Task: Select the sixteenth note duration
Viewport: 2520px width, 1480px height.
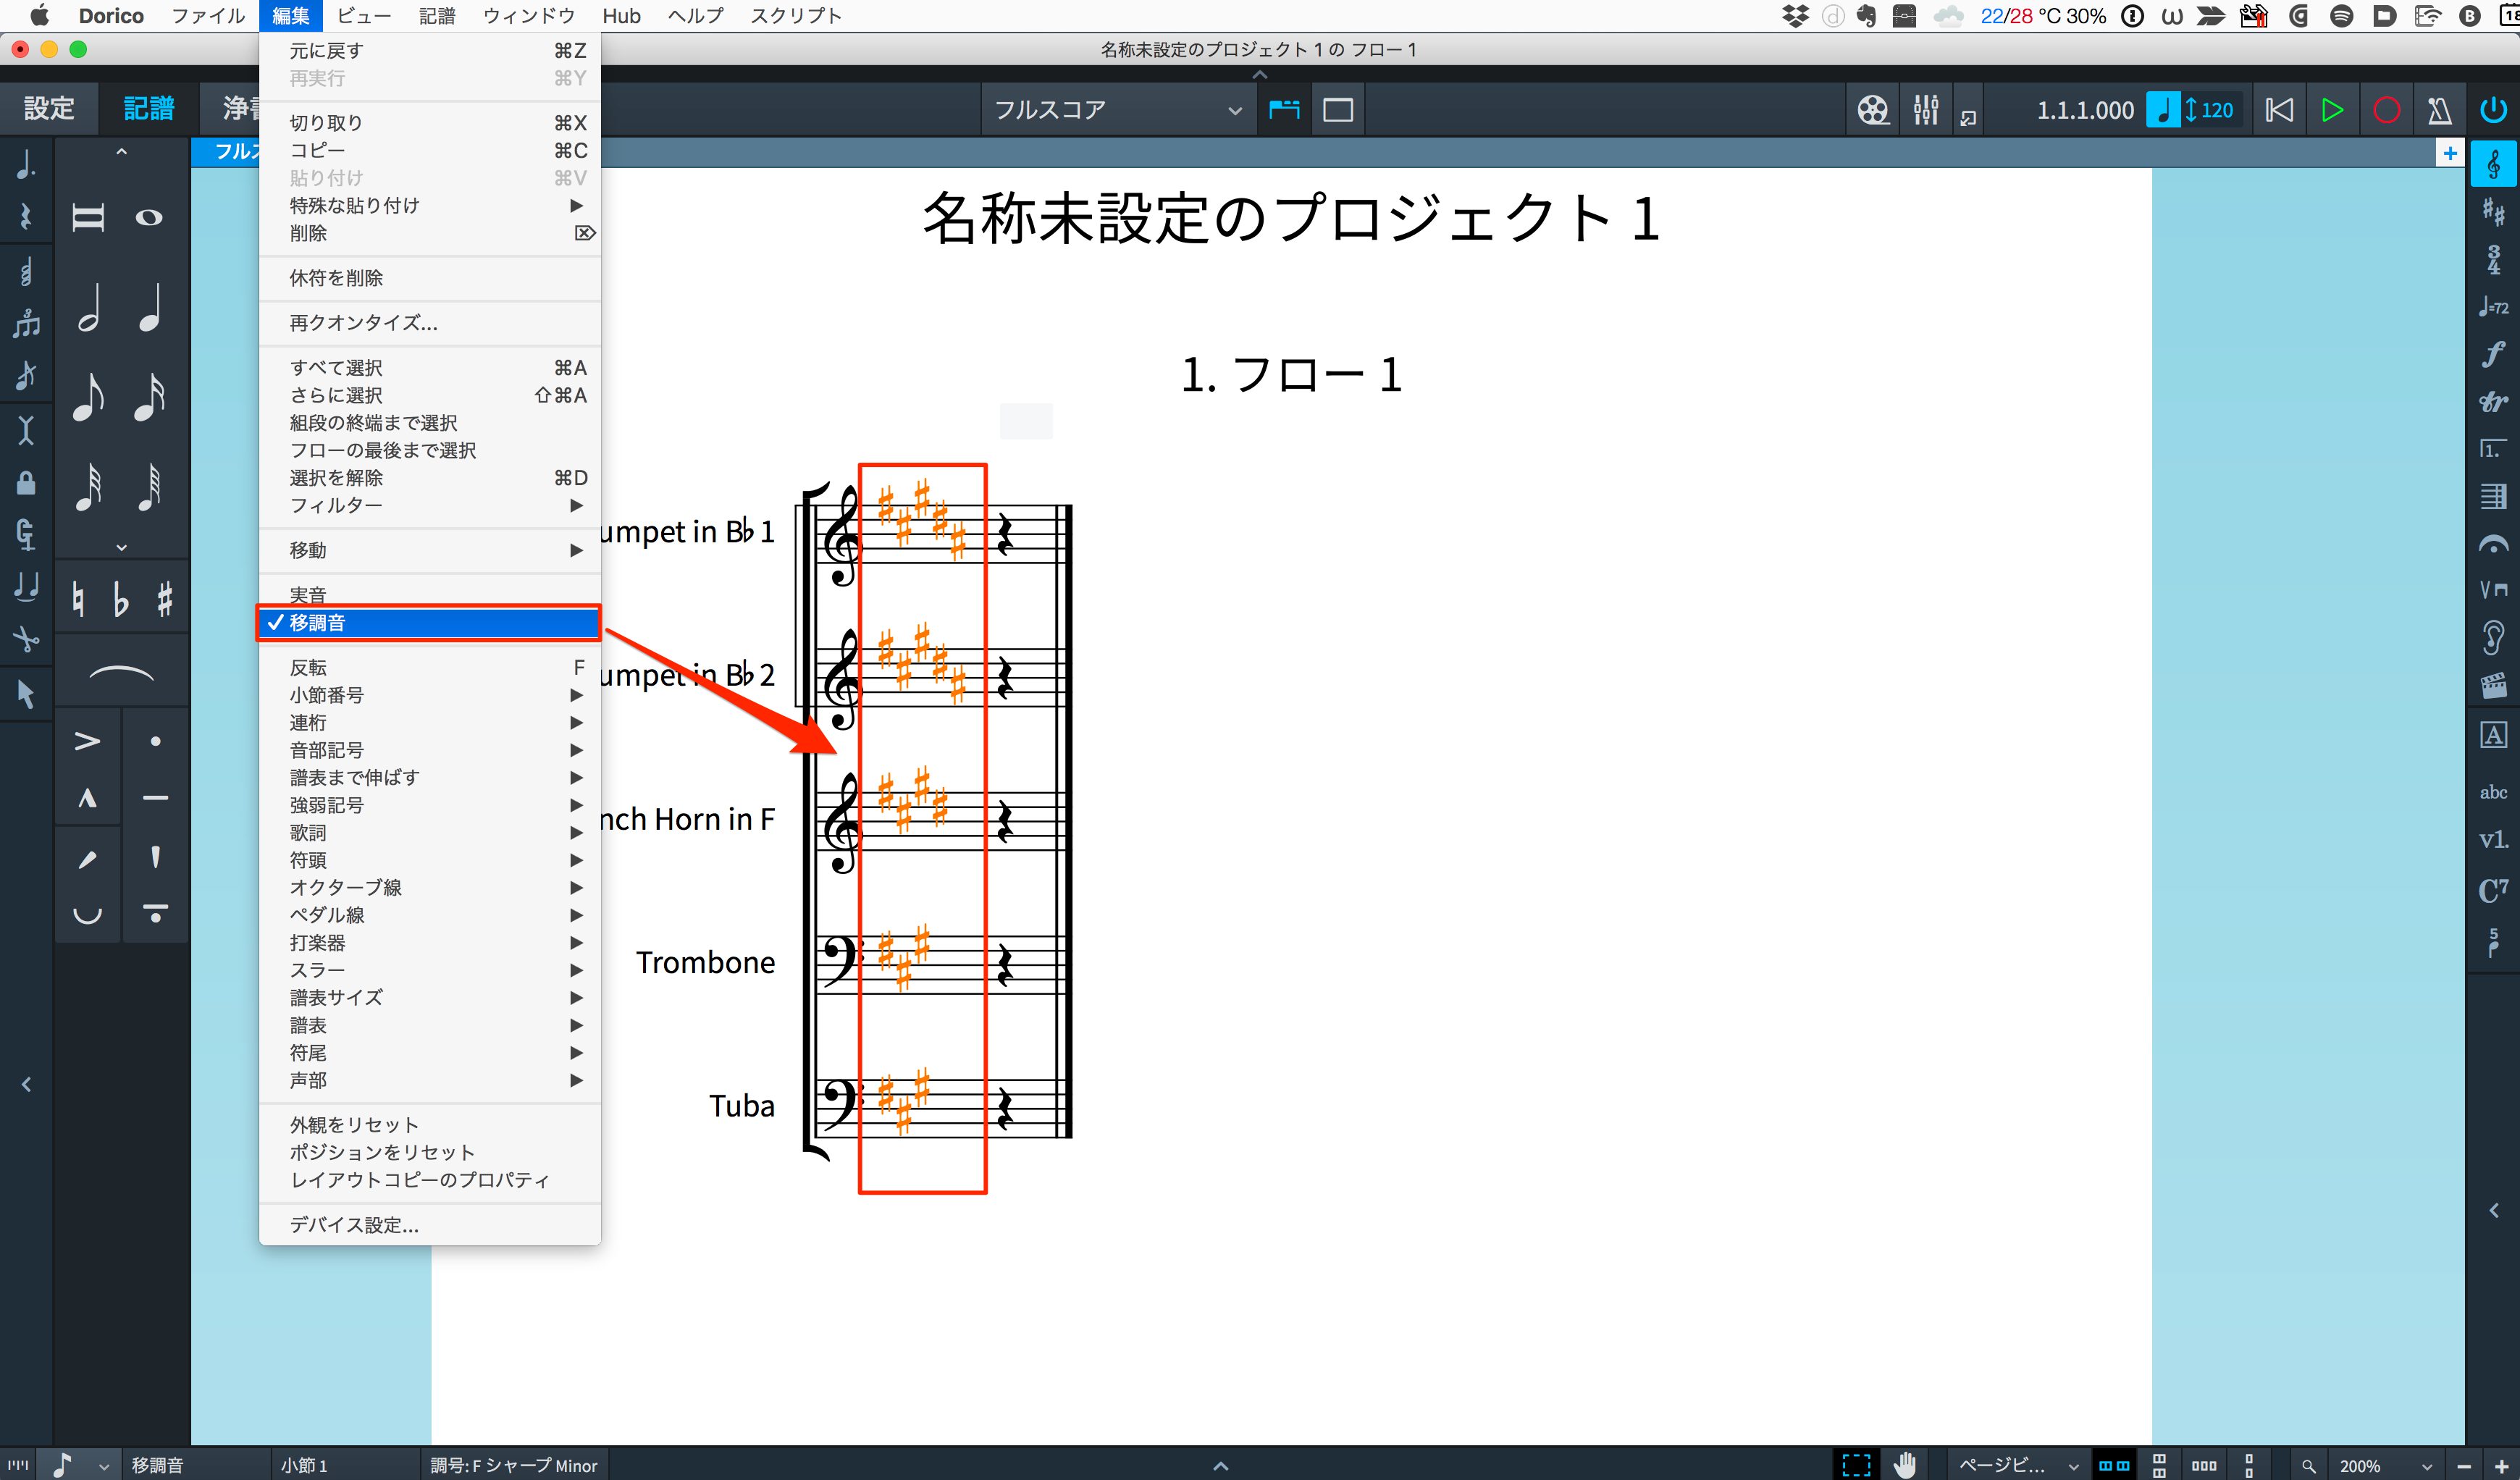Action: tap(150, 397)
